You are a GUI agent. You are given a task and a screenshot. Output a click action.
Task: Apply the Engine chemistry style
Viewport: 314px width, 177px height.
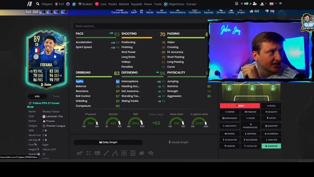pos(230,134)
